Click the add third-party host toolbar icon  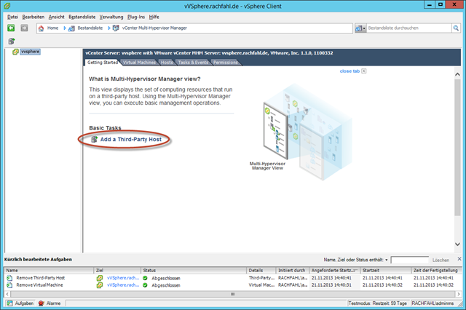12,41
